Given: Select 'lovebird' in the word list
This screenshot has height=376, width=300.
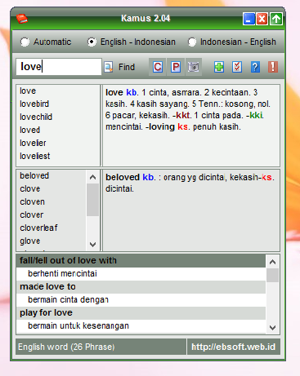Looking at the screenshot, I should 34,104.
